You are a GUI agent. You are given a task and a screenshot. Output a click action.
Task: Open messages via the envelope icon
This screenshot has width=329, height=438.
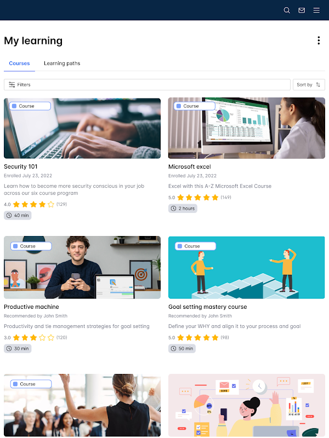coord(302,10)
